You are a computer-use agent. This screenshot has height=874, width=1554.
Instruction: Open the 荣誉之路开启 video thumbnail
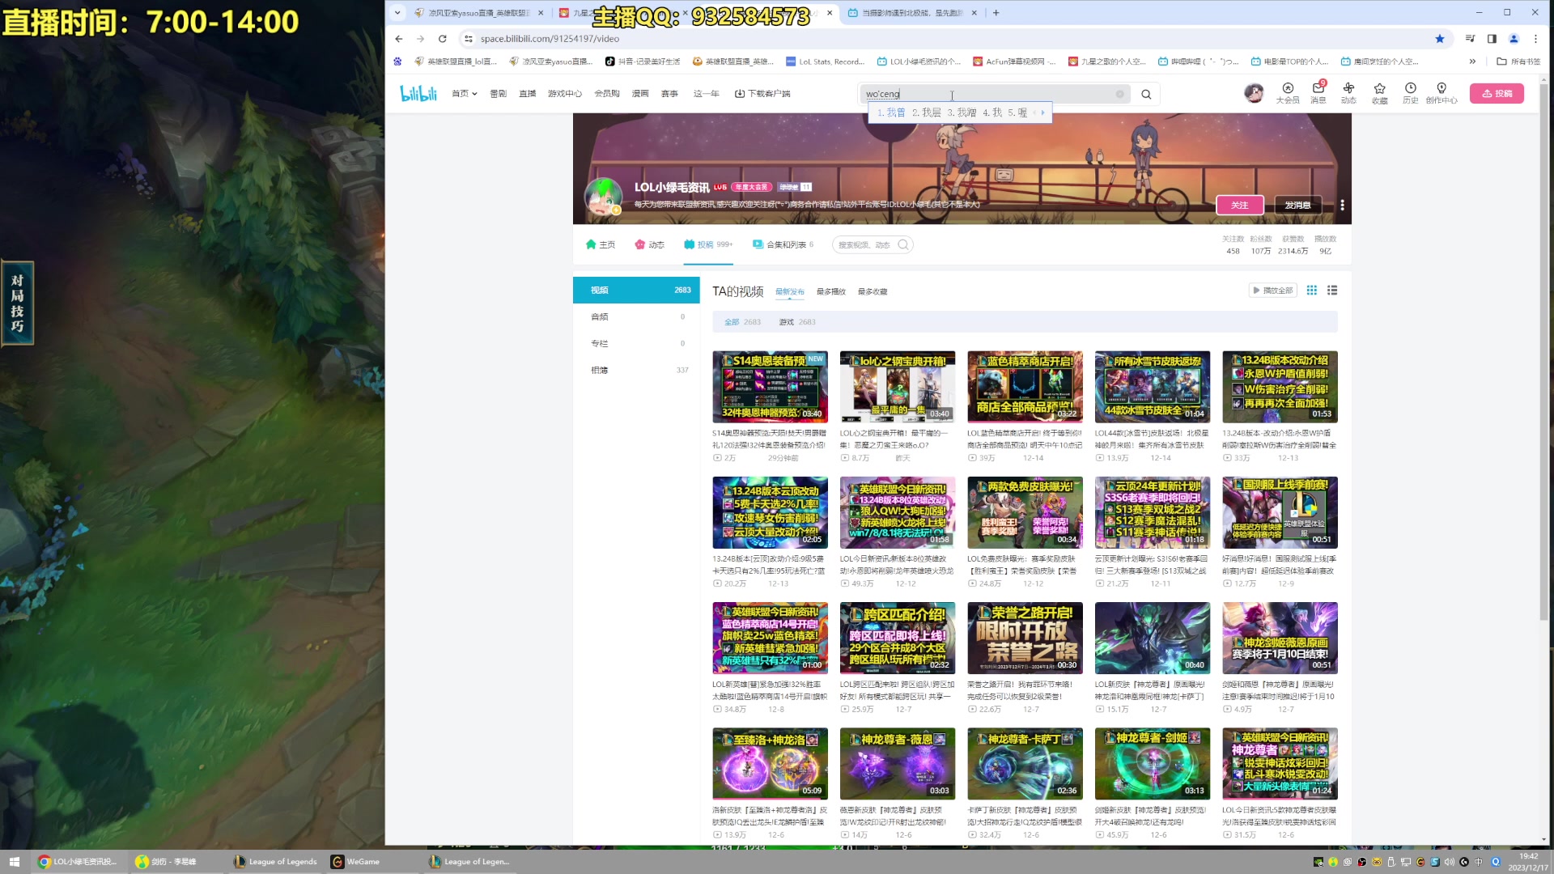point(1025,638)
